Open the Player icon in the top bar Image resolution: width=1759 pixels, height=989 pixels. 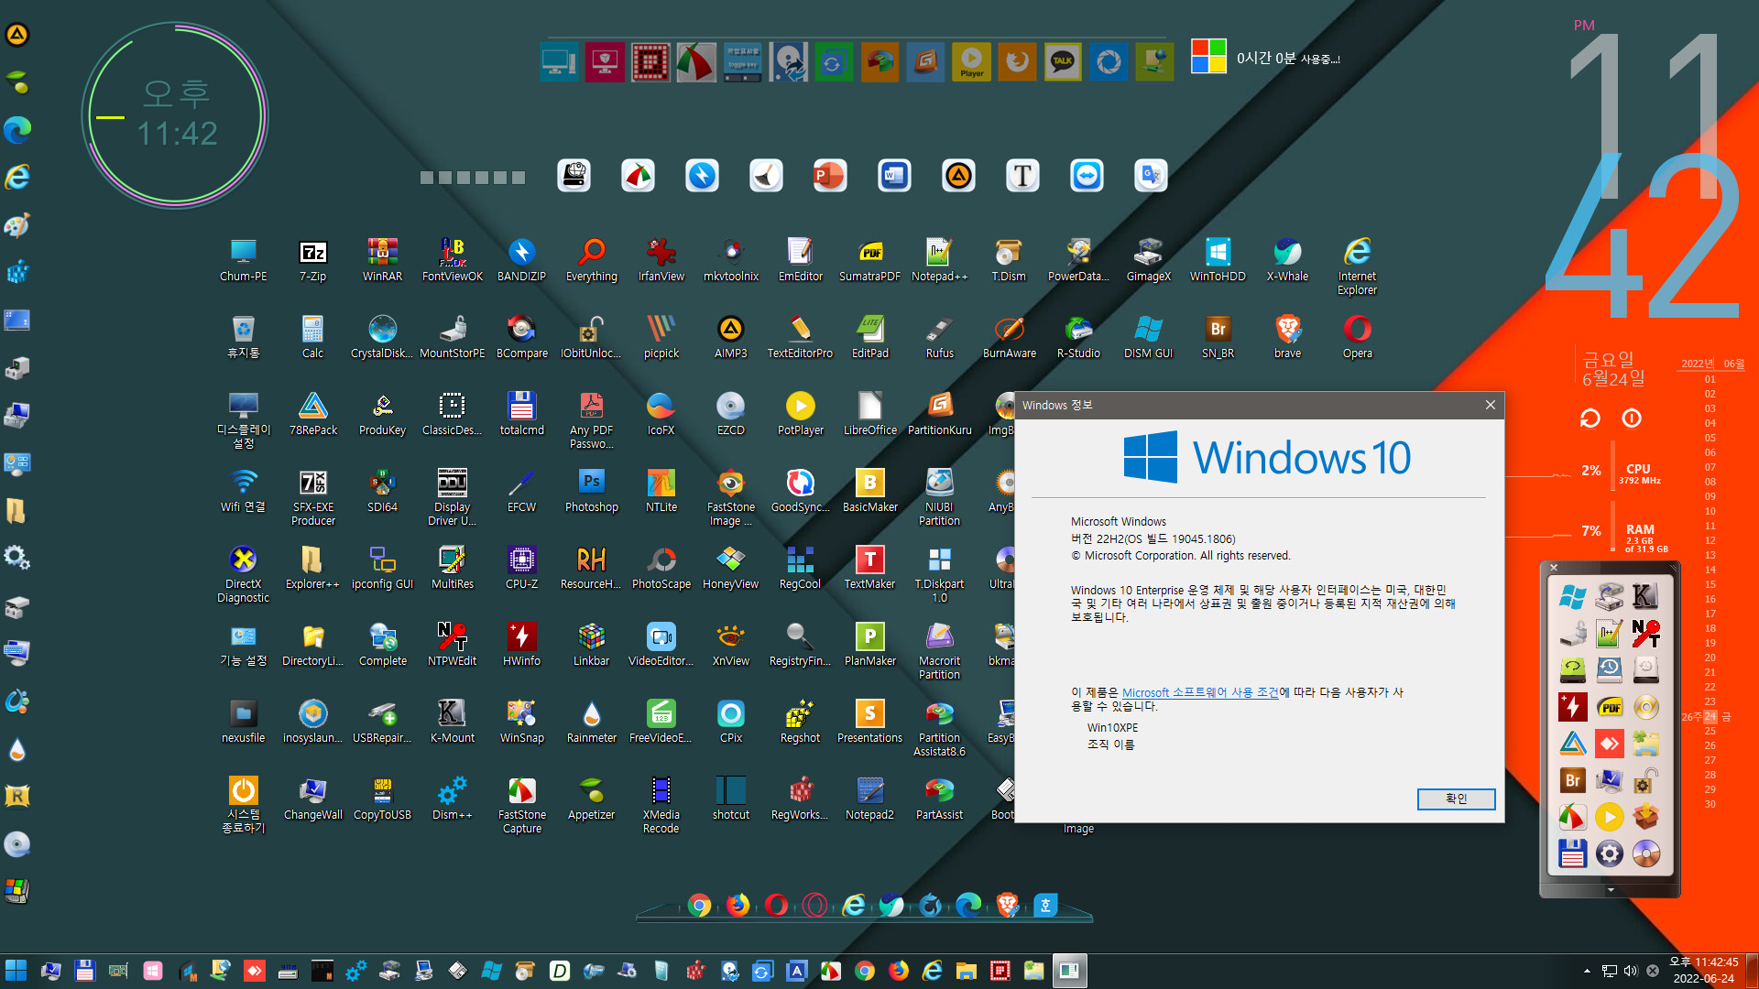coord(971,62)
